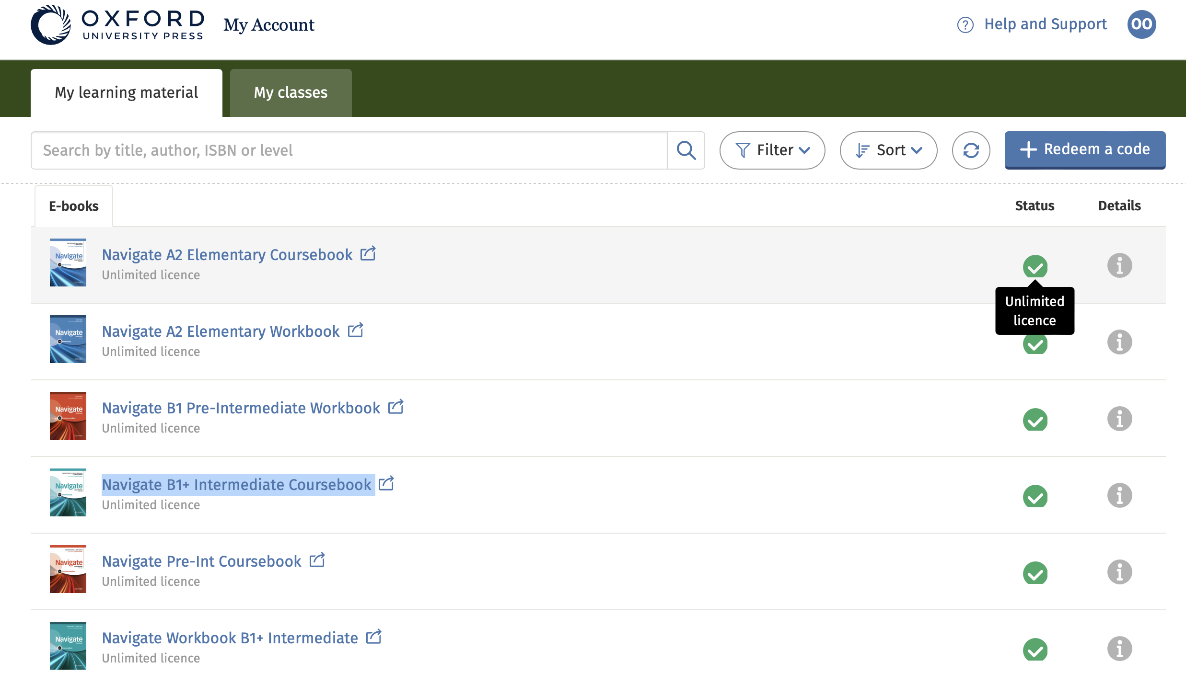Click the Status column header
Screen dimensions: 1186x685
[1035, 205]
